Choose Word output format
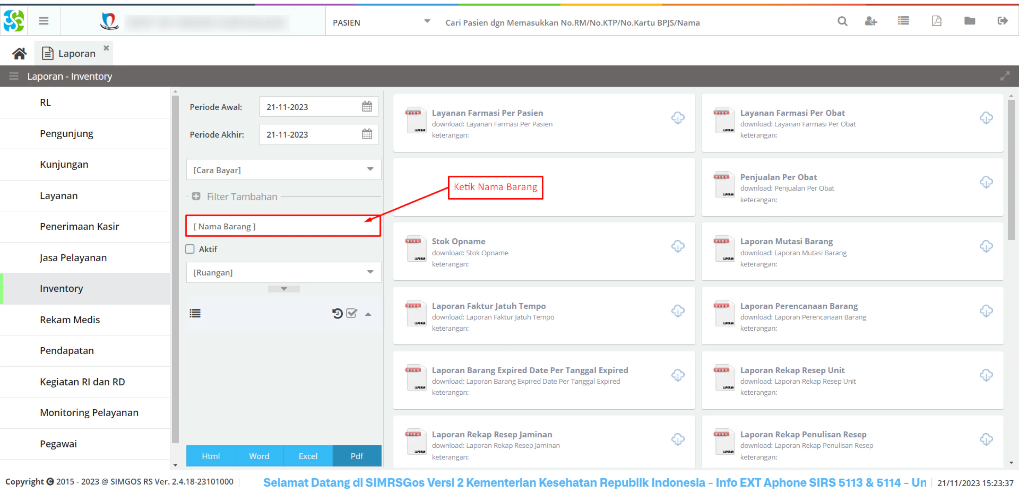Screen dimensions: 1019x493 click(x=259, y=456)
